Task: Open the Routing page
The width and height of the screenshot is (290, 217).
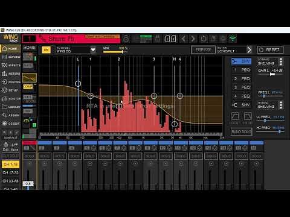Action: point(11,82)
